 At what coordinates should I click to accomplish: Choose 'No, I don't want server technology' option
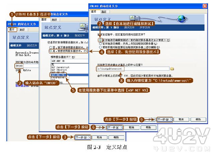50,48
